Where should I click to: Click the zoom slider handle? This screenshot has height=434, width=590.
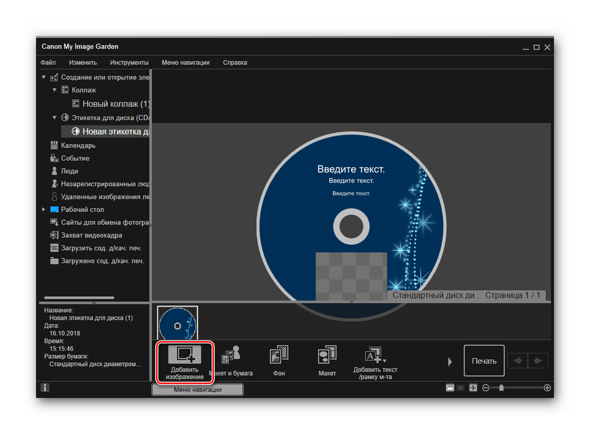(x=502, y=387)
